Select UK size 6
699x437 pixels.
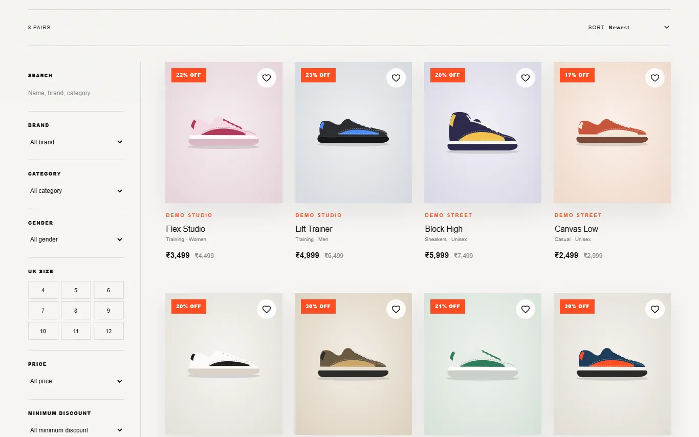pyautogui.click(x=108, y=290)
